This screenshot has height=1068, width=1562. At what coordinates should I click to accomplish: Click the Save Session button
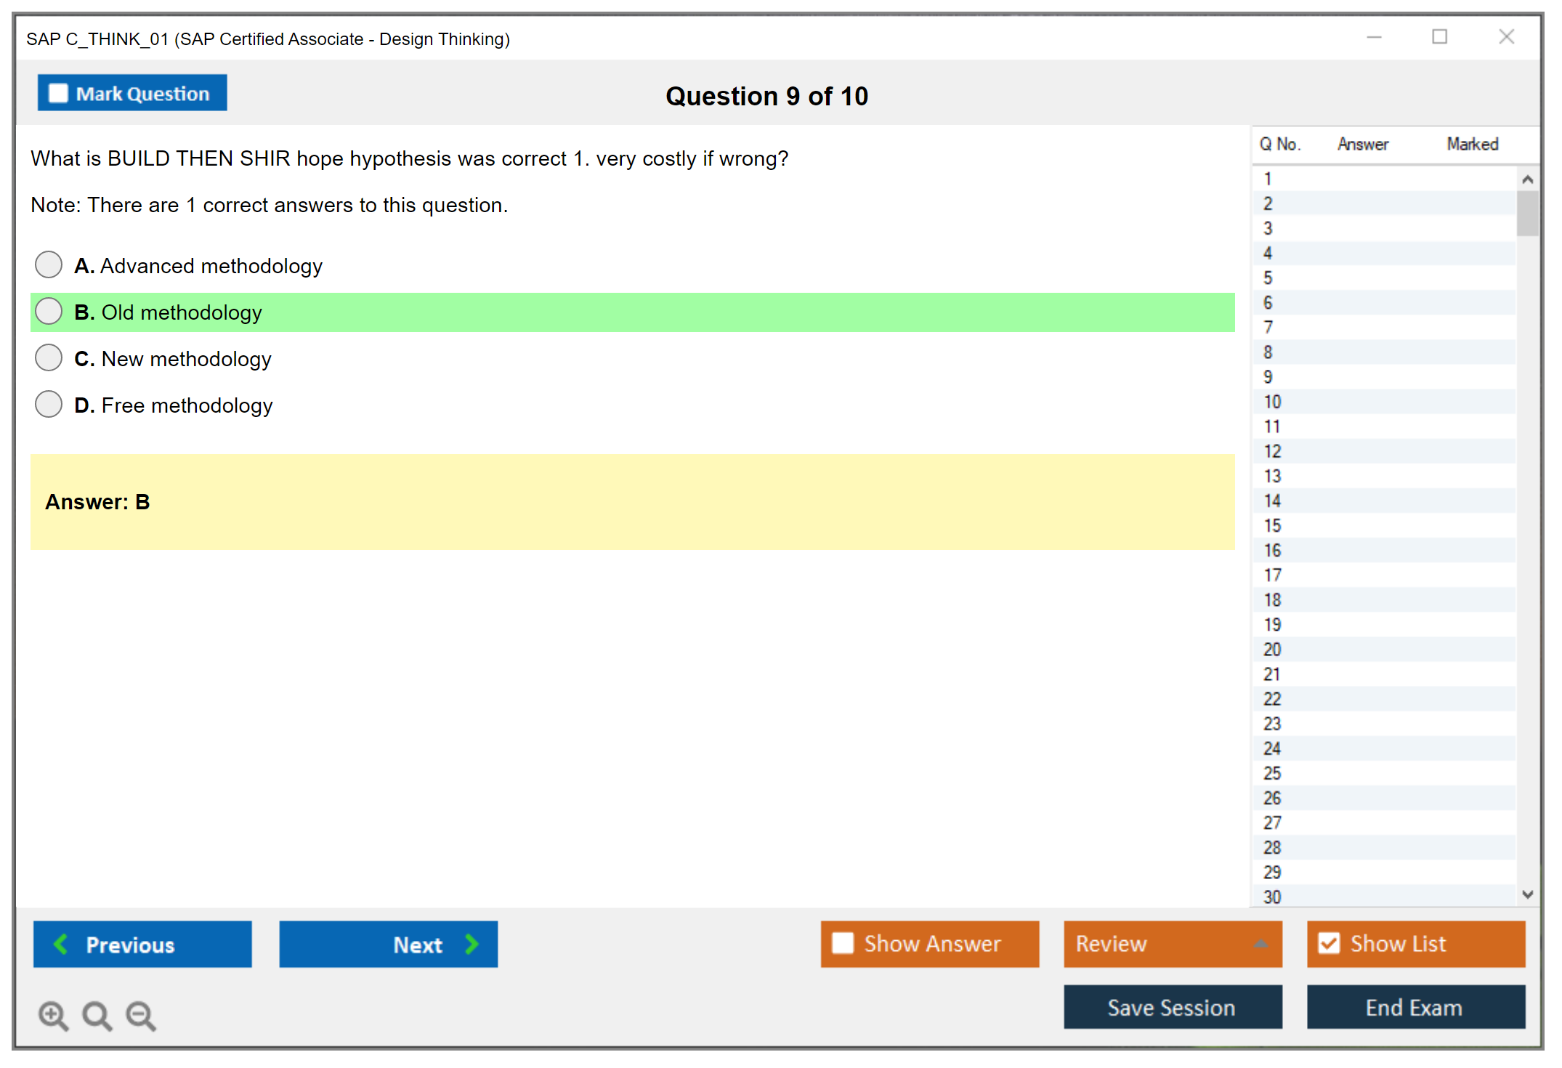(x=1172, y=1007)
